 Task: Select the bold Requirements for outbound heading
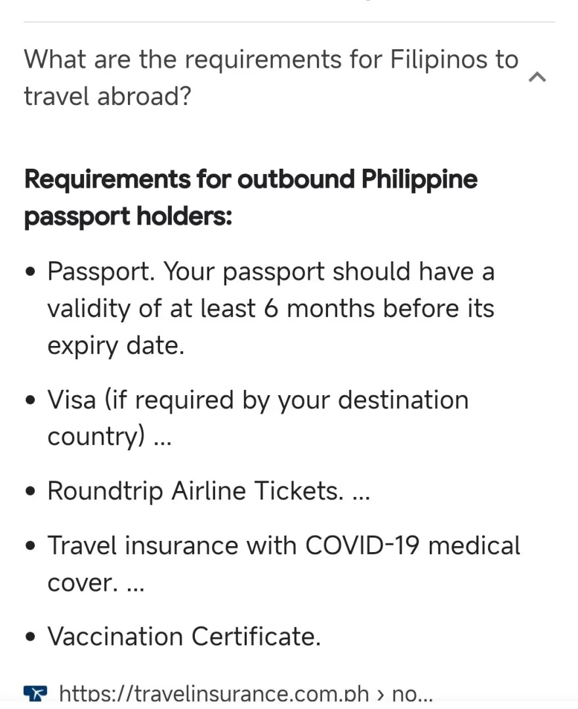coord(251,197)
